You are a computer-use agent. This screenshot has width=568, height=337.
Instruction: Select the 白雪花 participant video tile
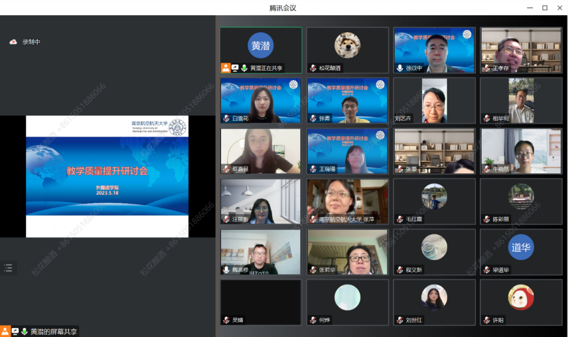pyautogui.click(x=261, y=100)
